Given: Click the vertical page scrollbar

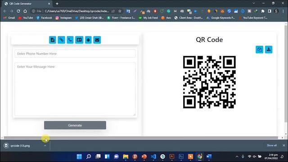Looking at the screenshot, I should (x=286, y=73).
